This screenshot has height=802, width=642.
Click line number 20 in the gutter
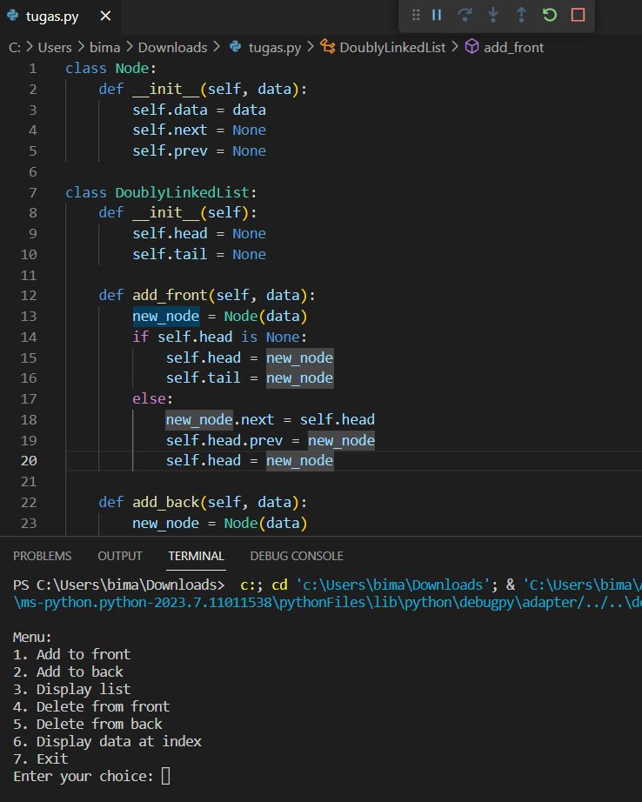(29, 461)
